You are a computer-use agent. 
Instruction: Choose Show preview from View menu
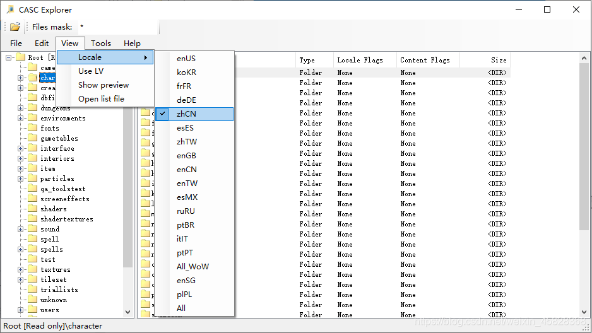point(105,85)
